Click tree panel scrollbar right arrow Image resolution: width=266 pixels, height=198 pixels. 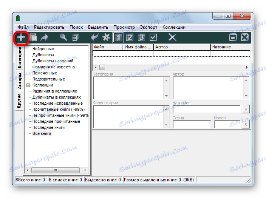click(85, 170)
